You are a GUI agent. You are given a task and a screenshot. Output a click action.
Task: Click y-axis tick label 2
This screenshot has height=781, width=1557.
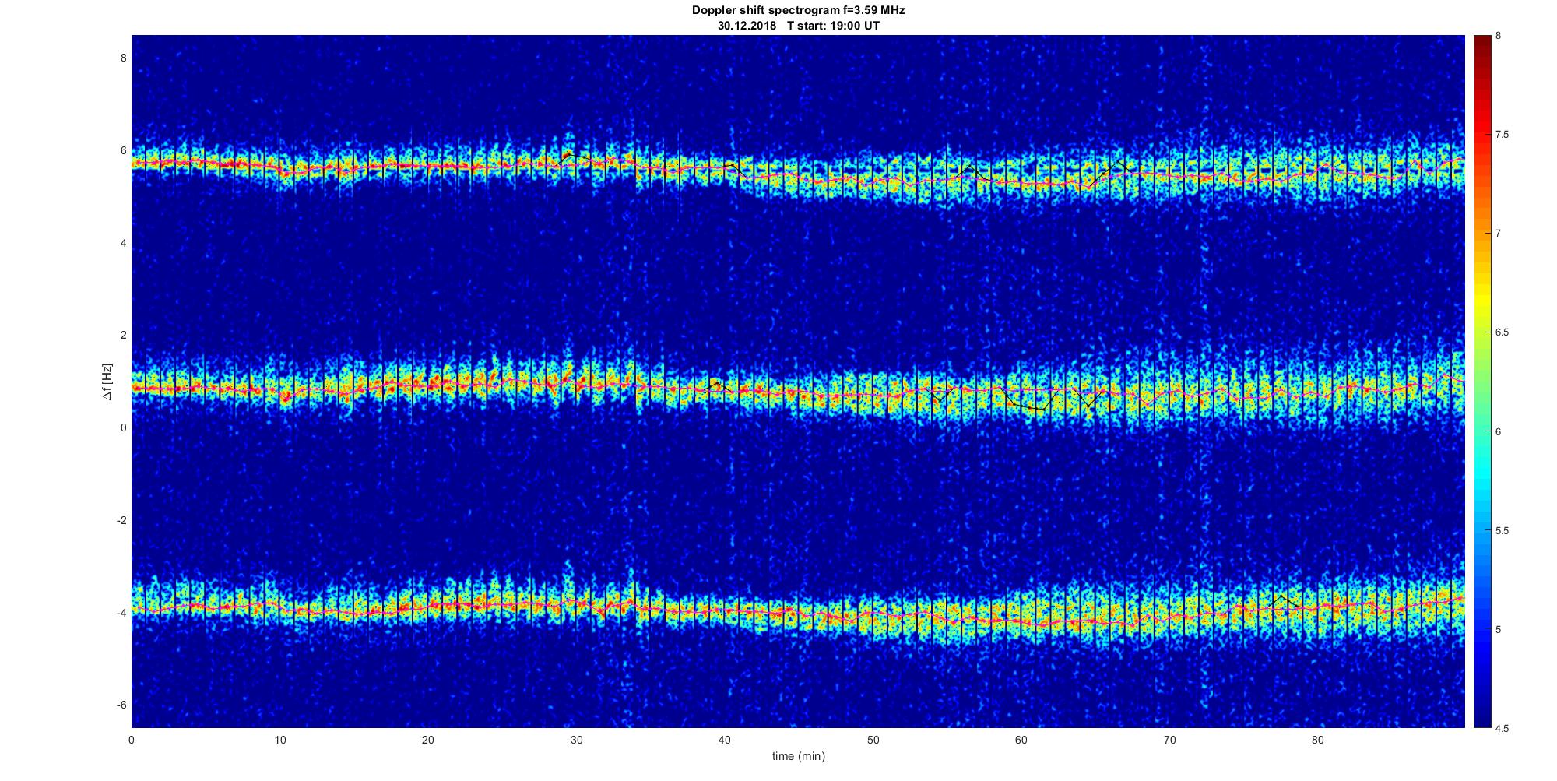[123, 335]
